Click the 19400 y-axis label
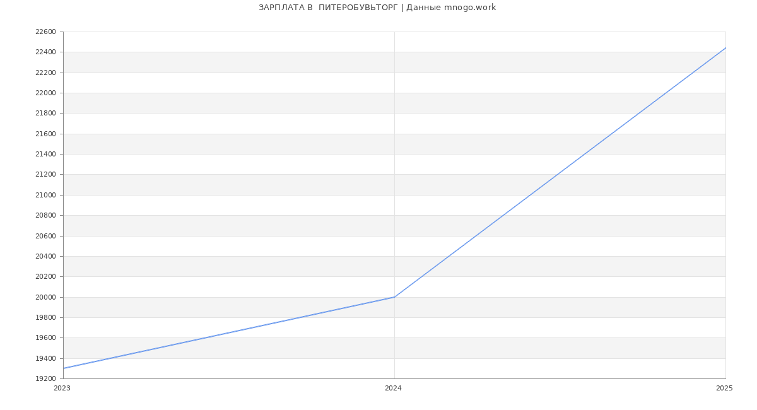Viewport: 757px width, 410px height. coord(47,358)
